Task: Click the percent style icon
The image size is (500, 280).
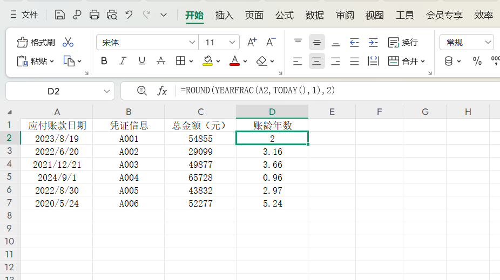Action: [477, 62]
